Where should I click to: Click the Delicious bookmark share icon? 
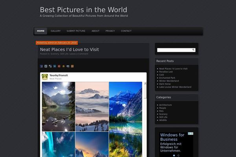click(50, 66)
